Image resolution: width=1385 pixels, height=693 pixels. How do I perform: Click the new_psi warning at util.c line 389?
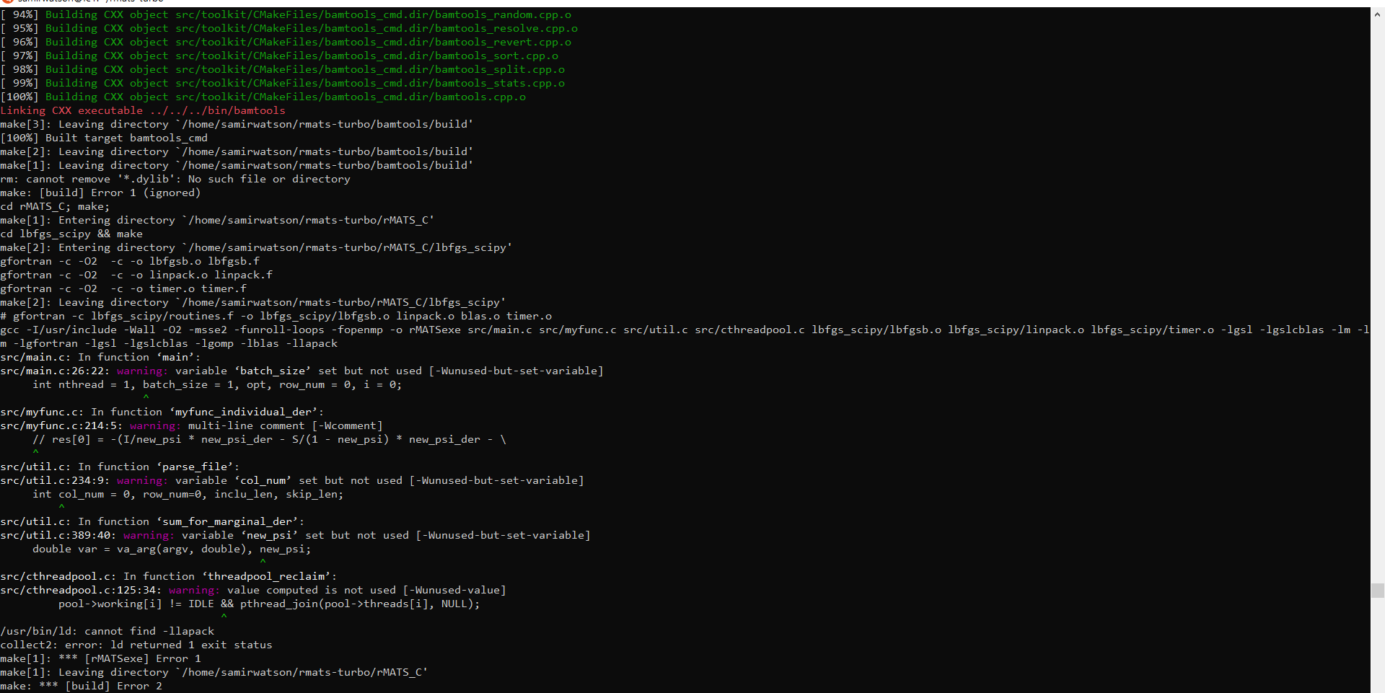tap(295, 535)
